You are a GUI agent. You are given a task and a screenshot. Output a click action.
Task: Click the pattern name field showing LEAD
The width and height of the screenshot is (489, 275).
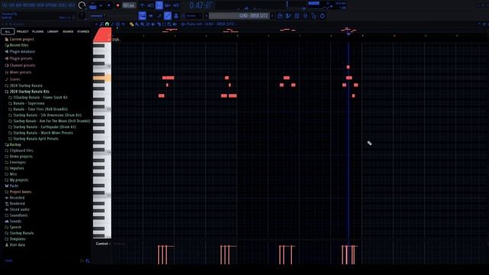coord(239,15)
